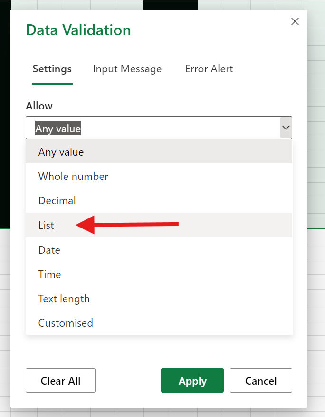Pick the 'Decimal' validation option
The image size is (325, 417).
[159, 200]
